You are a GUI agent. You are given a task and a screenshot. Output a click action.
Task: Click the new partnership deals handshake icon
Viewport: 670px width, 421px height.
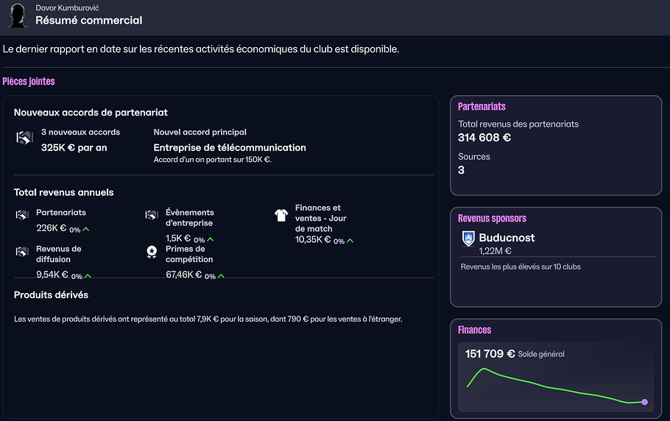24,138
